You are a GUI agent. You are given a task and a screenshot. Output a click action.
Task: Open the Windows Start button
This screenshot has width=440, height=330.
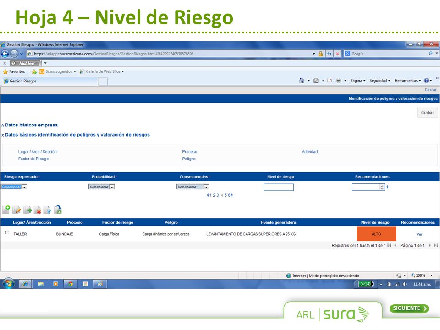point(8,284)
